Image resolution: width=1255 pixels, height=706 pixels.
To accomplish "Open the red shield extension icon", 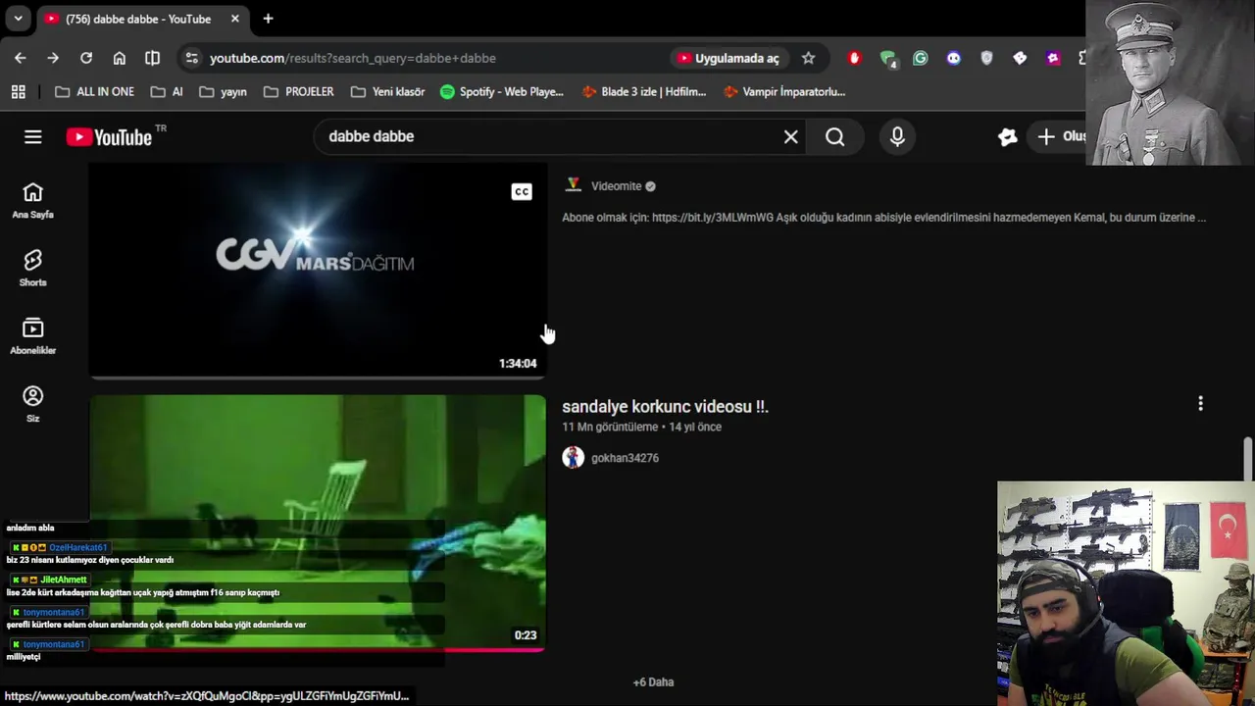I will [x=854, y=58].
